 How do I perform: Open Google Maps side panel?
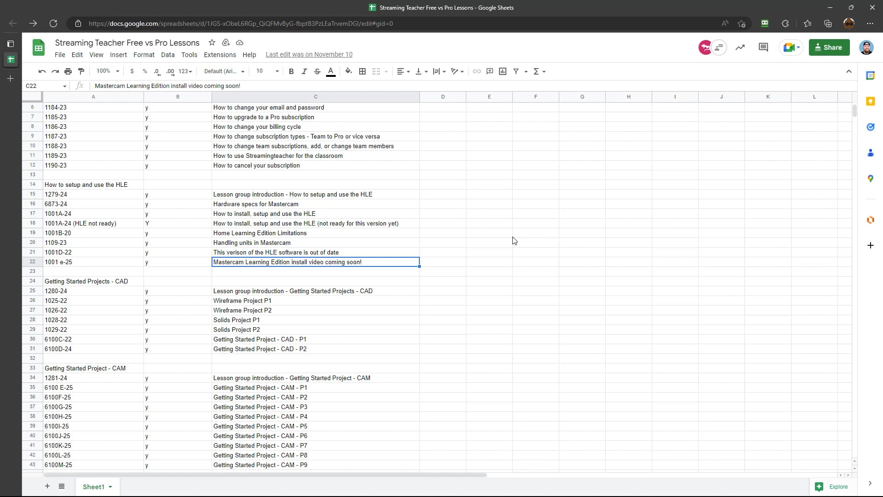(870, 179)
